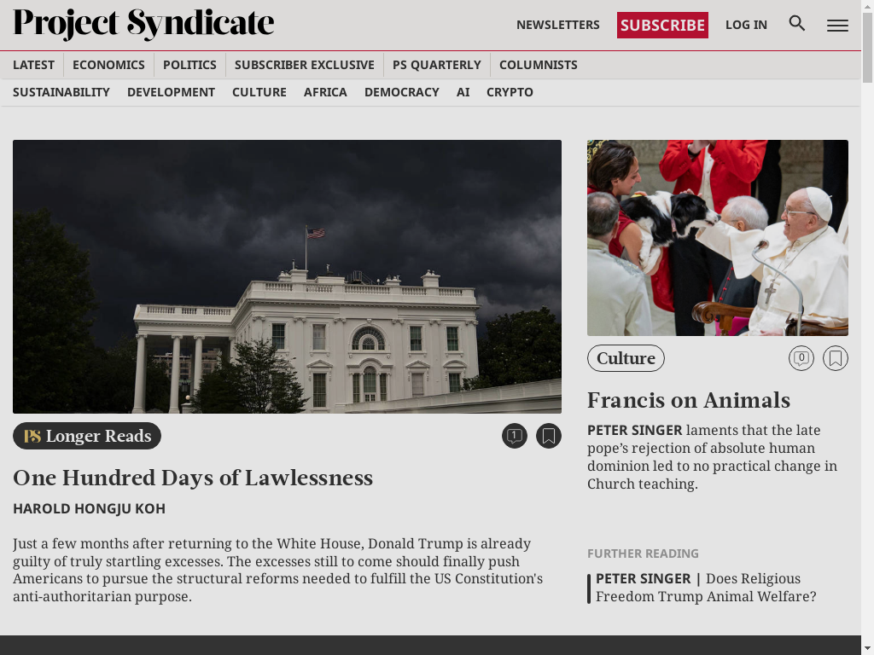Select the AFRICA topic
This screenshot has width=874, height=655.
pyautogui.click(x=325, y=92)
